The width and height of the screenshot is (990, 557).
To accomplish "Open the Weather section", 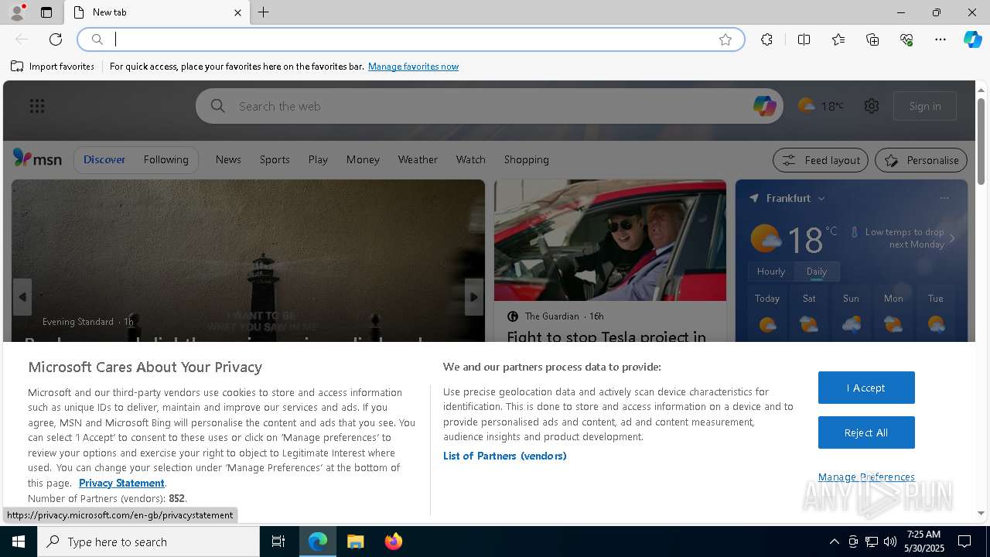I will [418, 159].
